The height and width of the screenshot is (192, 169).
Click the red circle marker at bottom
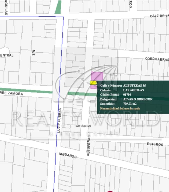(110, 191)
